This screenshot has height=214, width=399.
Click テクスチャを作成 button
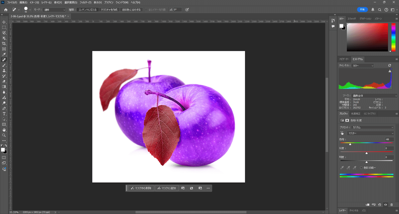tap(109, 10)
